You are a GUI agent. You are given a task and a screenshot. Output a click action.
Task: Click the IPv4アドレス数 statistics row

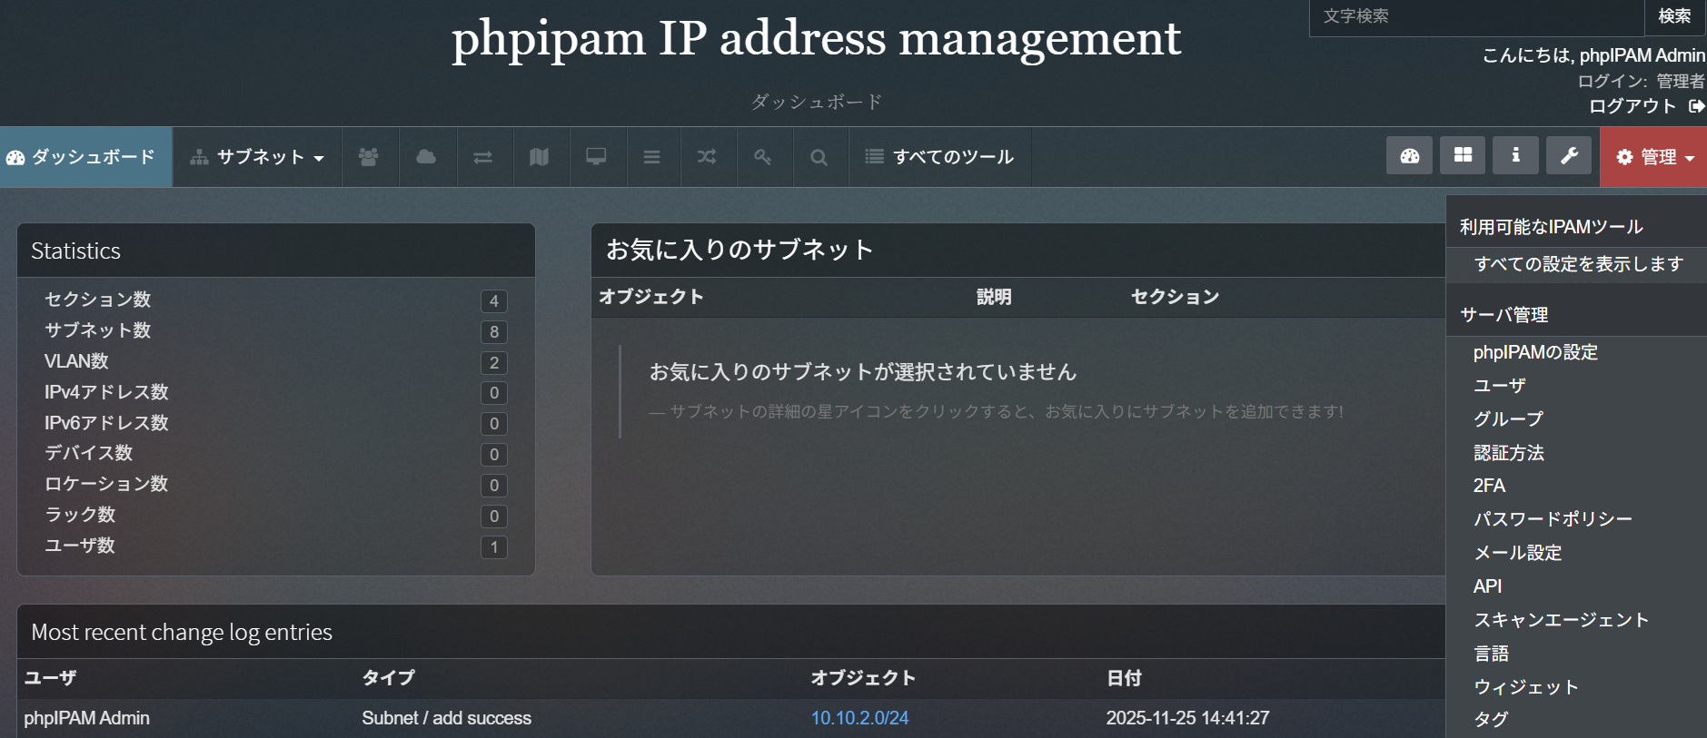276,392
